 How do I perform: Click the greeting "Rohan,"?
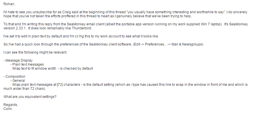[9, 4]
